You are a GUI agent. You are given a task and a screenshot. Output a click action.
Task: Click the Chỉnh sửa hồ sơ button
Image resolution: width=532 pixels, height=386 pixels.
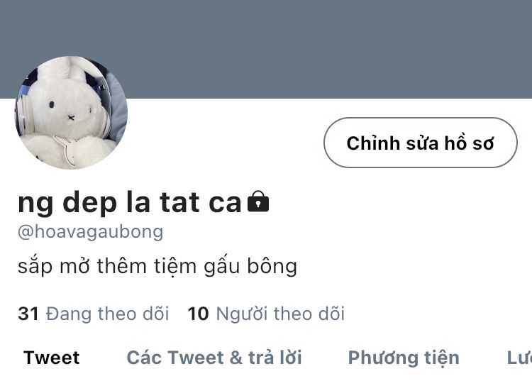click(421, 143)
